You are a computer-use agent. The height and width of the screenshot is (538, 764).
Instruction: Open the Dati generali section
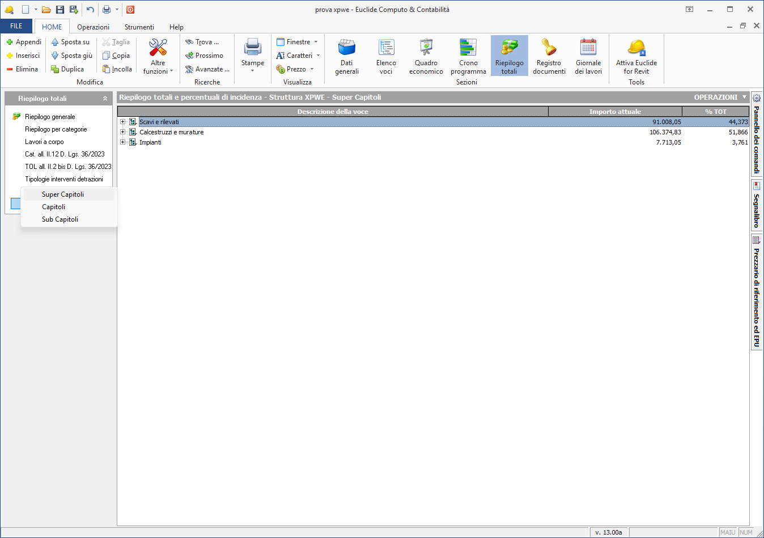click(x=346, y=56)
